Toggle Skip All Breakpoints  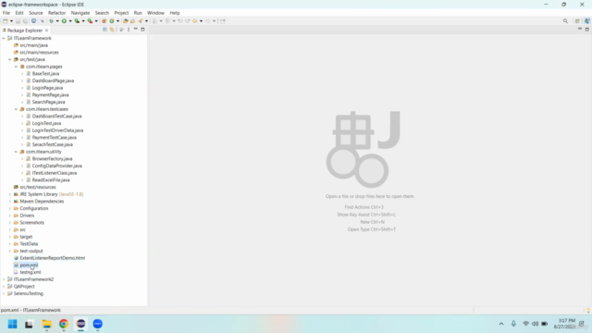point(43,21)
